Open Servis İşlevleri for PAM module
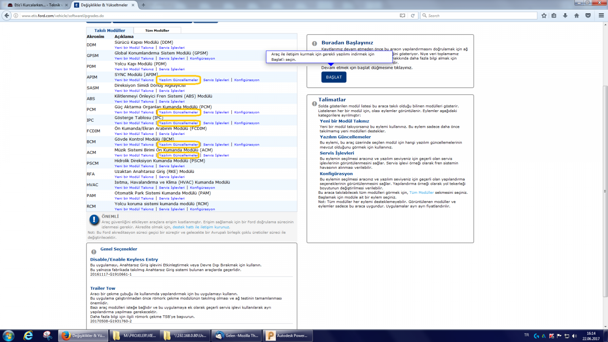This screenshot has height=342, width=608. click(171, 198)
